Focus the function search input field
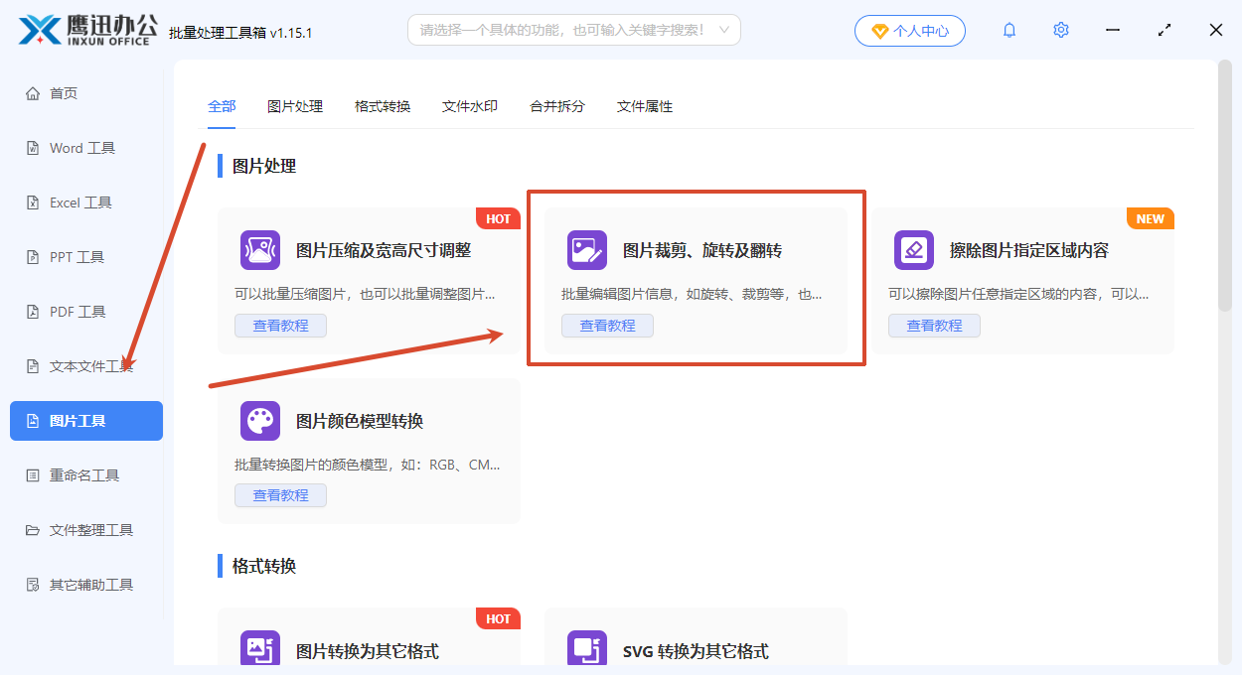1242x675 pixels. tap(574, 30)
